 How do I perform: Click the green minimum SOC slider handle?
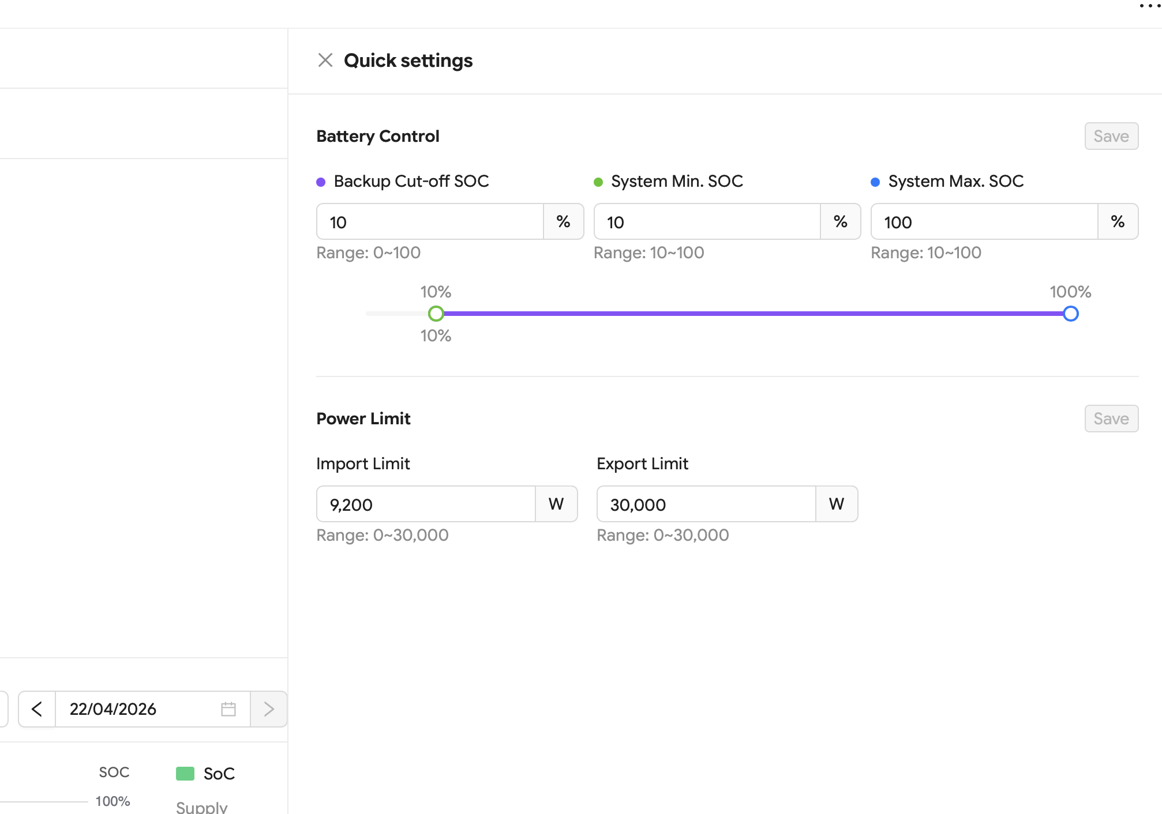coord(436,314)
